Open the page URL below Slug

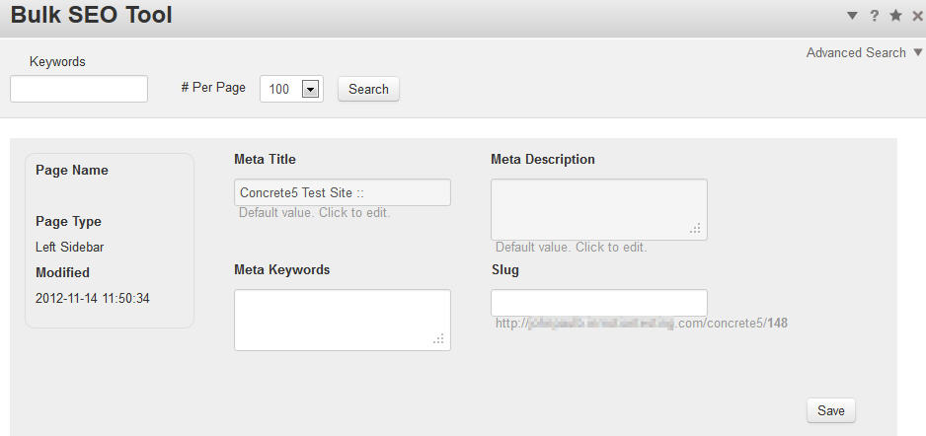tap(641, 323)
